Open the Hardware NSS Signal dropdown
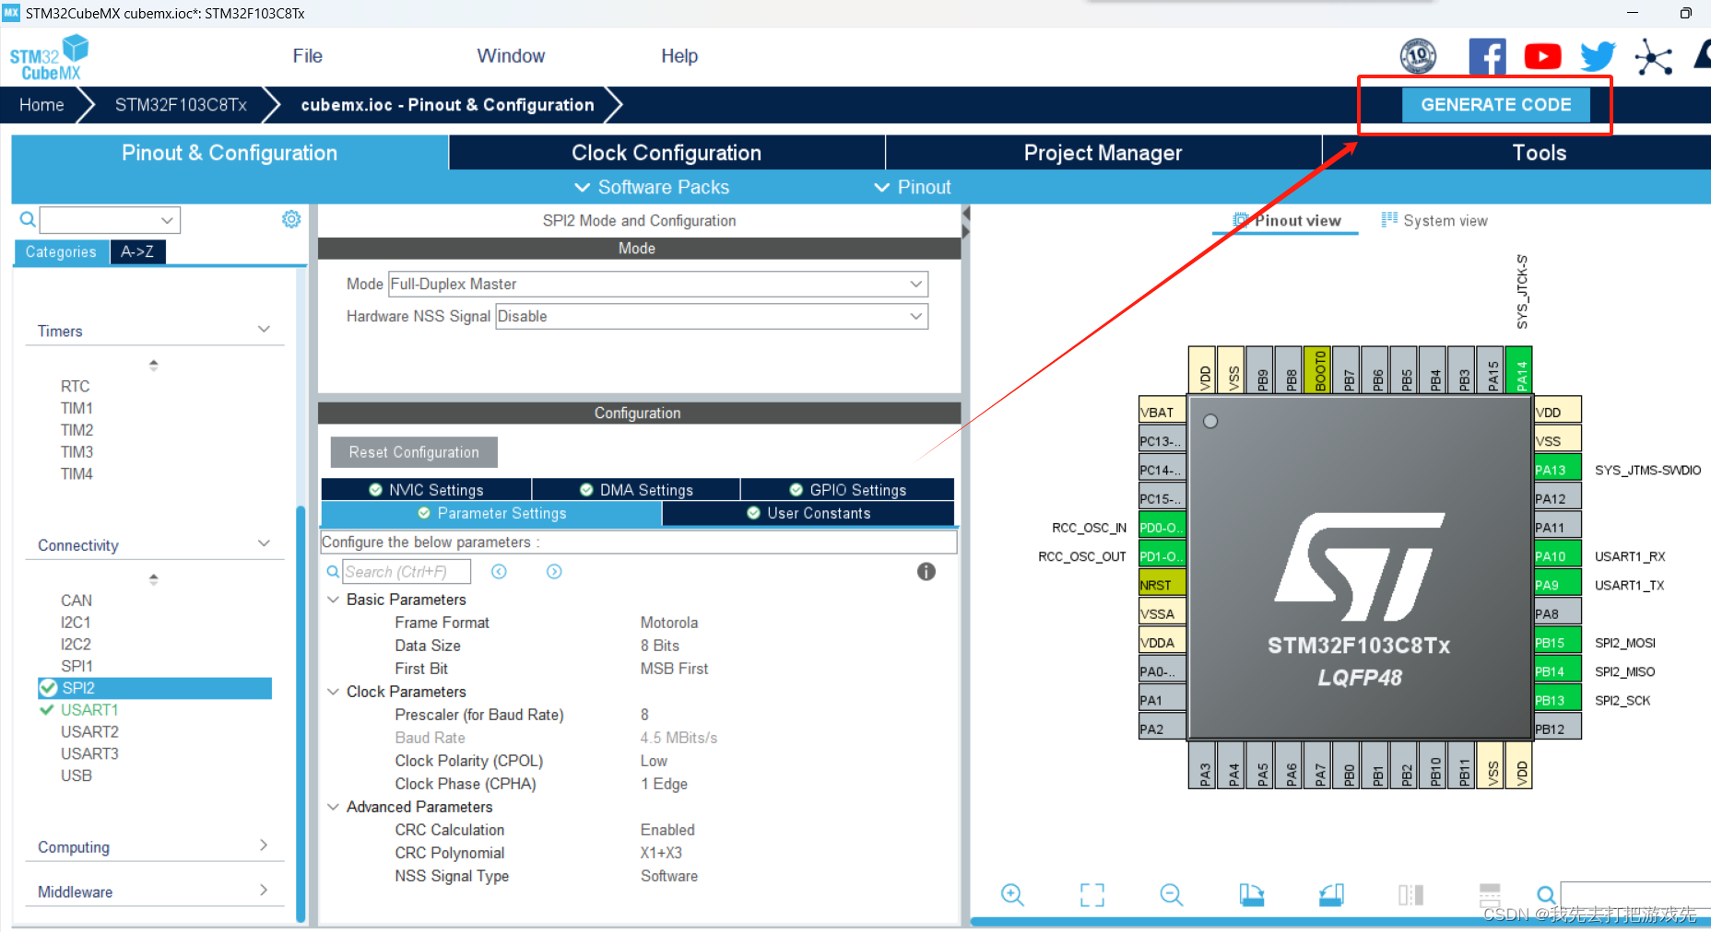 712,316
